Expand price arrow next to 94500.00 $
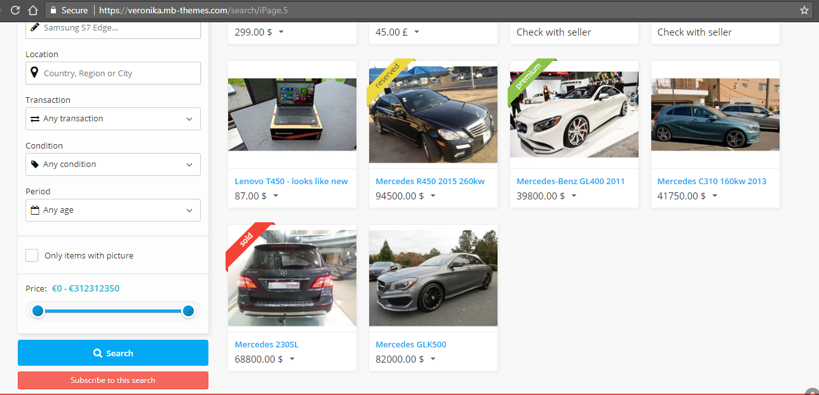 click(x=433, y=196)
